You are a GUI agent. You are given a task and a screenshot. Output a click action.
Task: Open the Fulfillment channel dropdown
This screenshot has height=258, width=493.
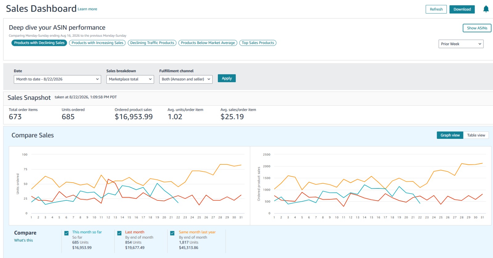(186, 79)
